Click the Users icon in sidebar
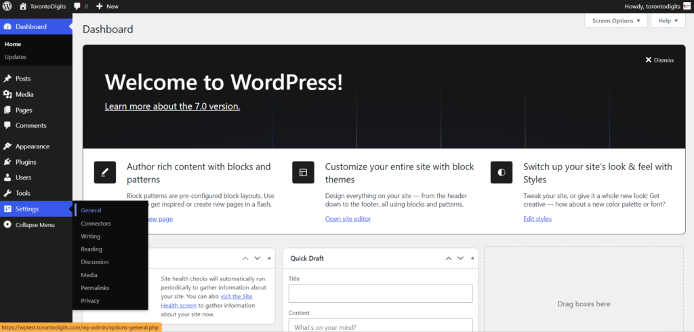Image resolution: width=694 pixels, height=332 pixels. coord(7,178)
